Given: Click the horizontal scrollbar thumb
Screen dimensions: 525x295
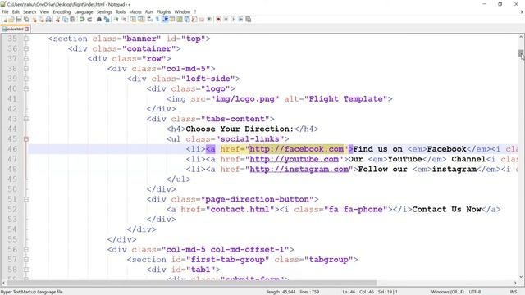Looking at the screenshot, I should [x=191, y=283].
